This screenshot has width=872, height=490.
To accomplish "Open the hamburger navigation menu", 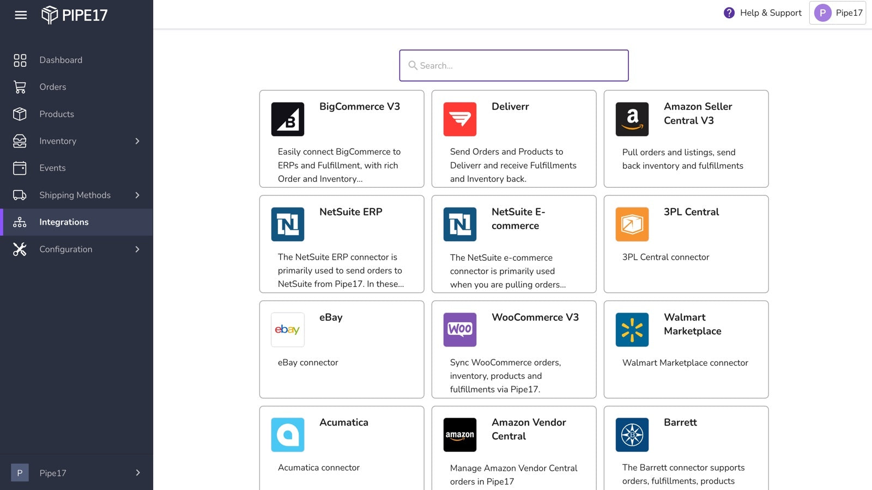I will (x=21, y=15).
